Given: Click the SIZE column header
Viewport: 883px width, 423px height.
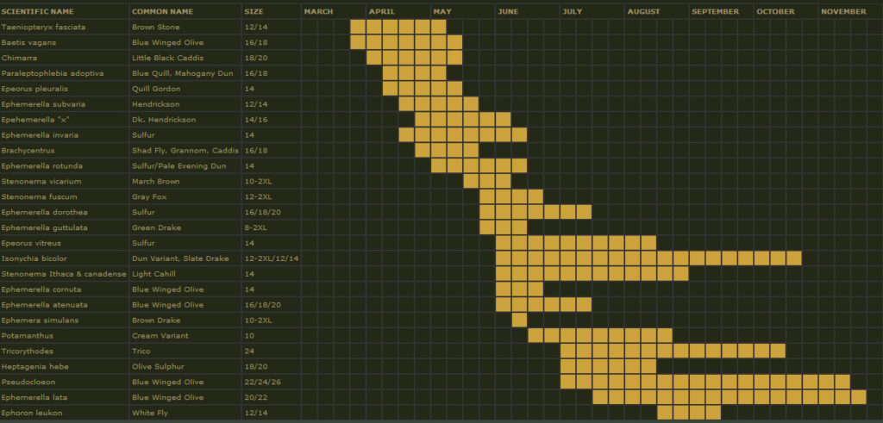Looking at the screenshot, I should (x=254, y=11).
